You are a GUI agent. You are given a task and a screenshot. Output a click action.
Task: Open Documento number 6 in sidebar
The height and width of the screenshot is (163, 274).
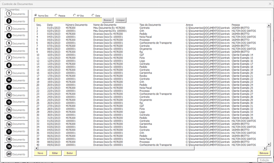coord(16,50)
